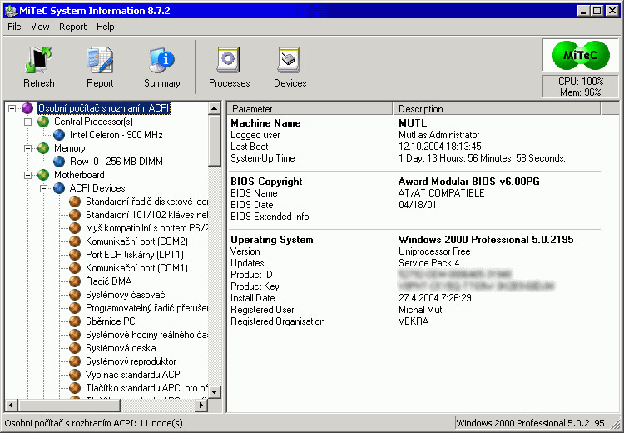Click the Description column header
The width and height of the screenshot is (624, 433).
pyautogui.click(x=497, y=109)
